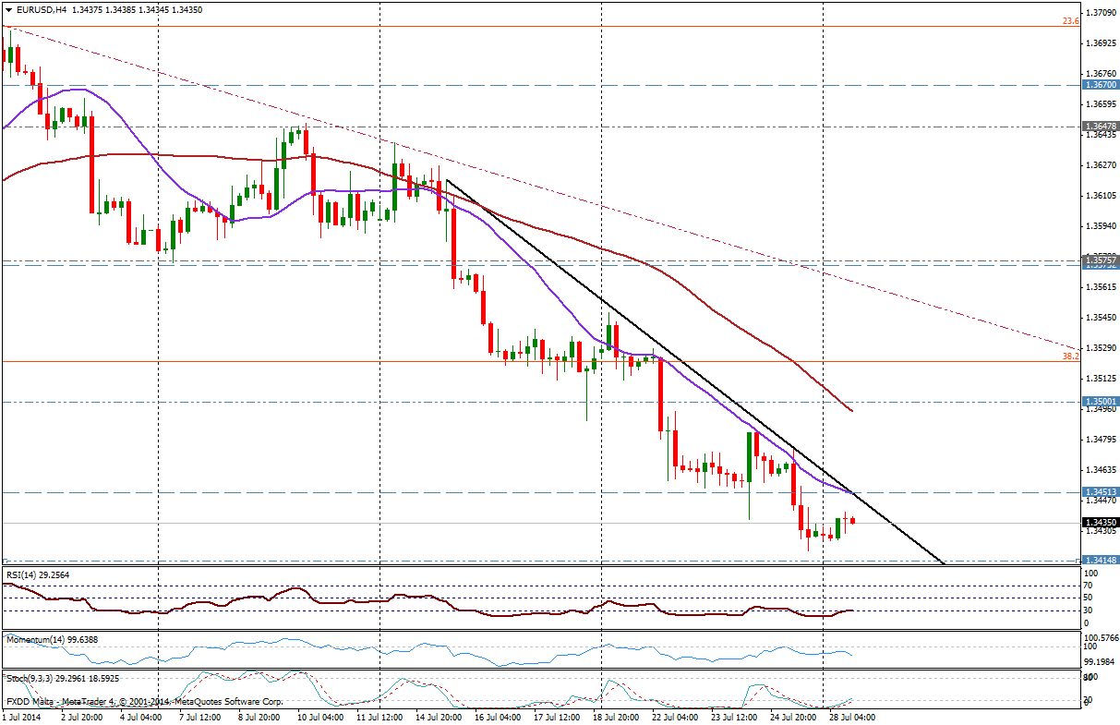Click the 23.6 Fibonacci level label

pos(1070,20)
